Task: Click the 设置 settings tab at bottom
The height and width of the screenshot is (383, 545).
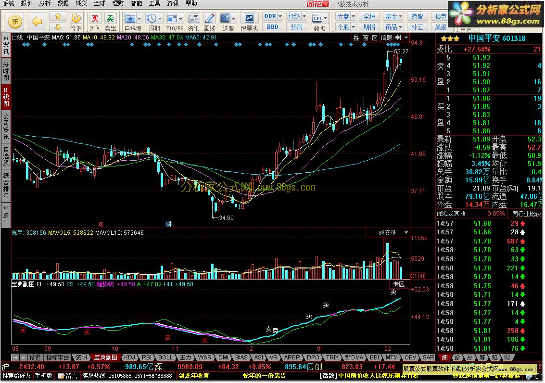Action: tap(35, 357)
